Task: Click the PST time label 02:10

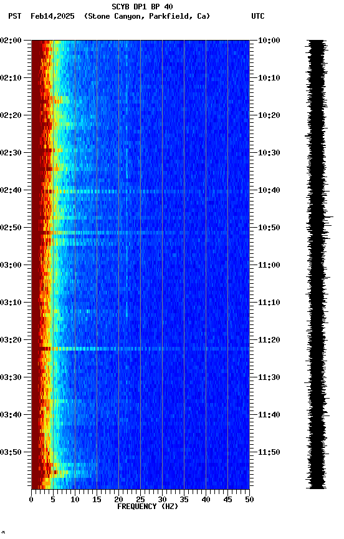Action: (11, 78)
